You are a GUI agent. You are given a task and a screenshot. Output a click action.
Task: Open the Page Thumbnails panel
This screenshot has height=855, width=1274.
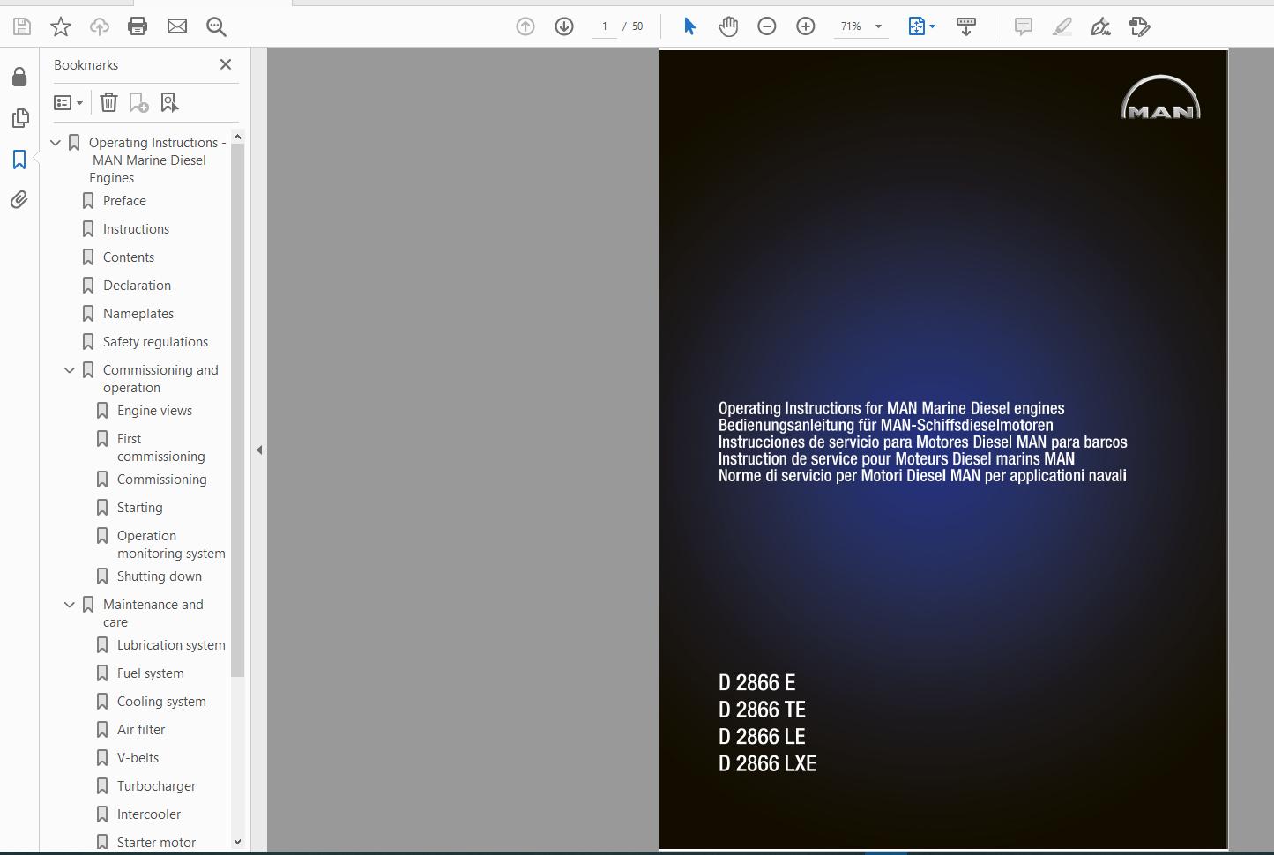click(x=19, y=118)
